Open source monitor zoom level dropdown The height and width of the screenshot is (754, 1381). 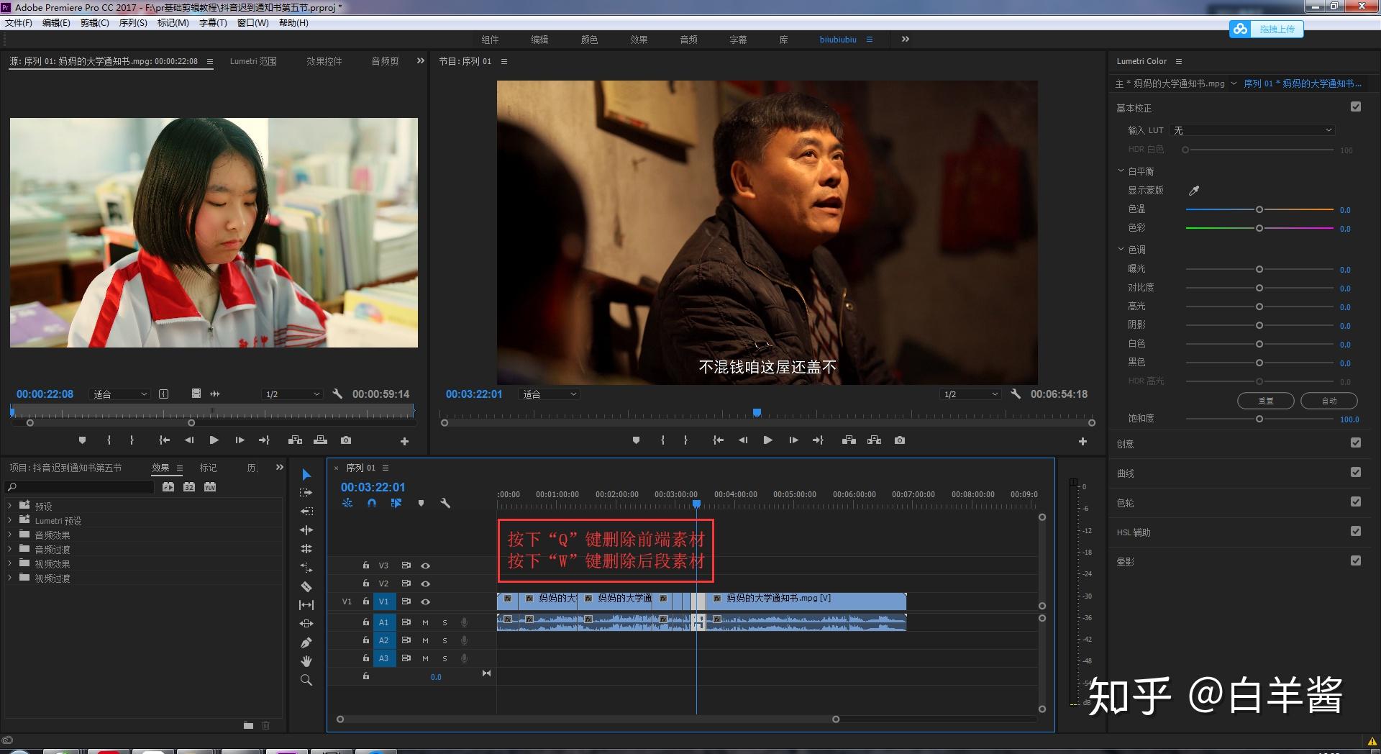pyautogui.click(x=119, y=394)
